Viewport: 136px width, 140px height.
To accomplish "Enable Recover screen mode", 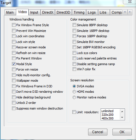I will 13,47.
